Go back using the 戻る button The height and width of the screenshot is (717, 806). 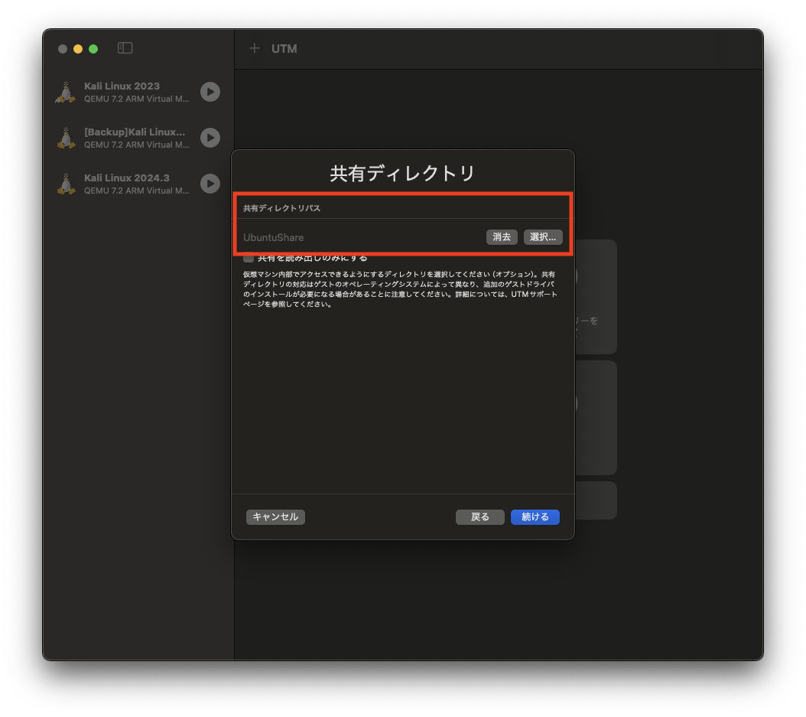pos(480,517)
